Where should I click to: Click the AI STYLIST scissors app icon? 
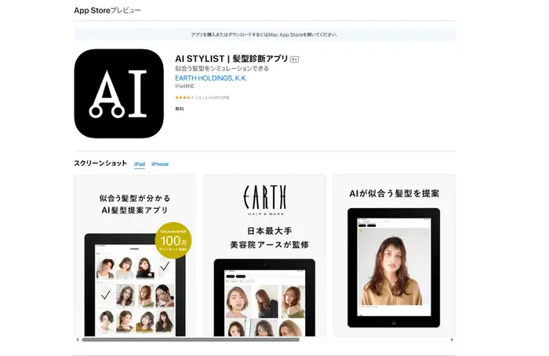coord(118,93)
